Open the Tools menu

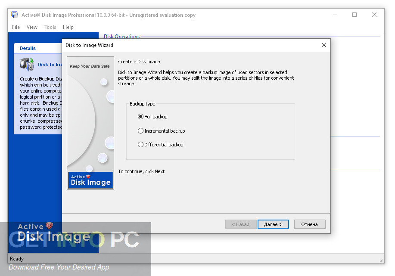(50, 27)
